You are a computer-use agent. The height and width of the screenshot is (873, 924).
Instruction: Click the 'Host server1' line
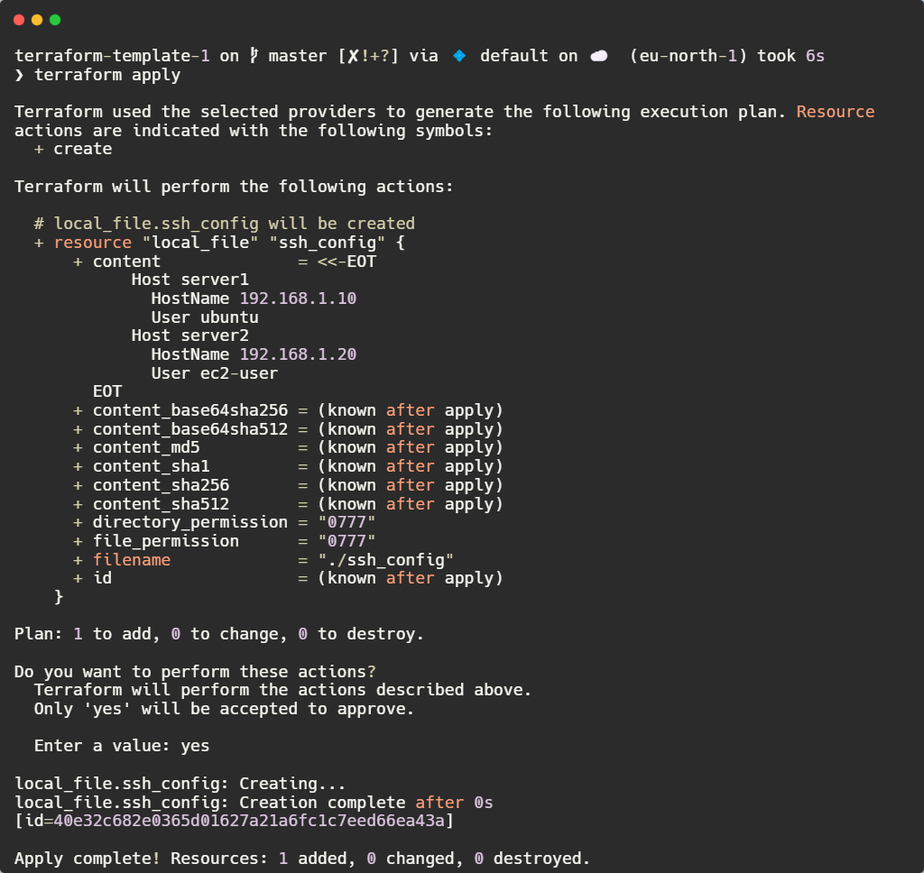(x=189, y=280)
